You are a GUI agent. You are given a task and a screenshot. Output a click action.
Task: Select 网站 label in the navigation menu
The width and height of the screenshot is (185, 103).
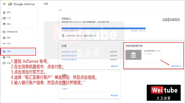click(x=9, y=24)
